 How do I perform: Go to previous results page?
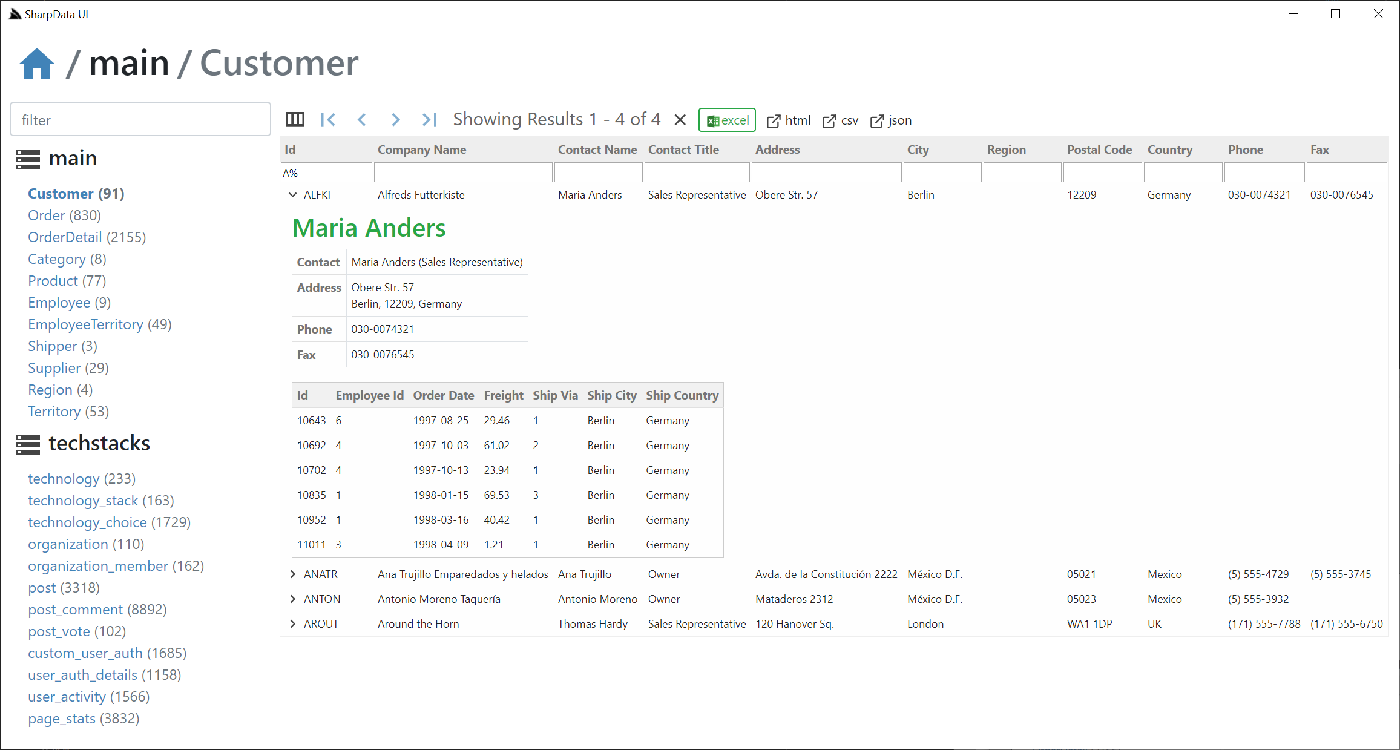pos(362,120)
